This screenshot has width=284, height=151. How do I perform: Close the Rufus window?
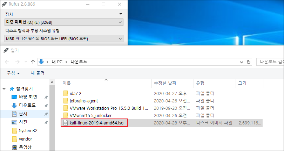pyautogui.click(x=119, y=4)
